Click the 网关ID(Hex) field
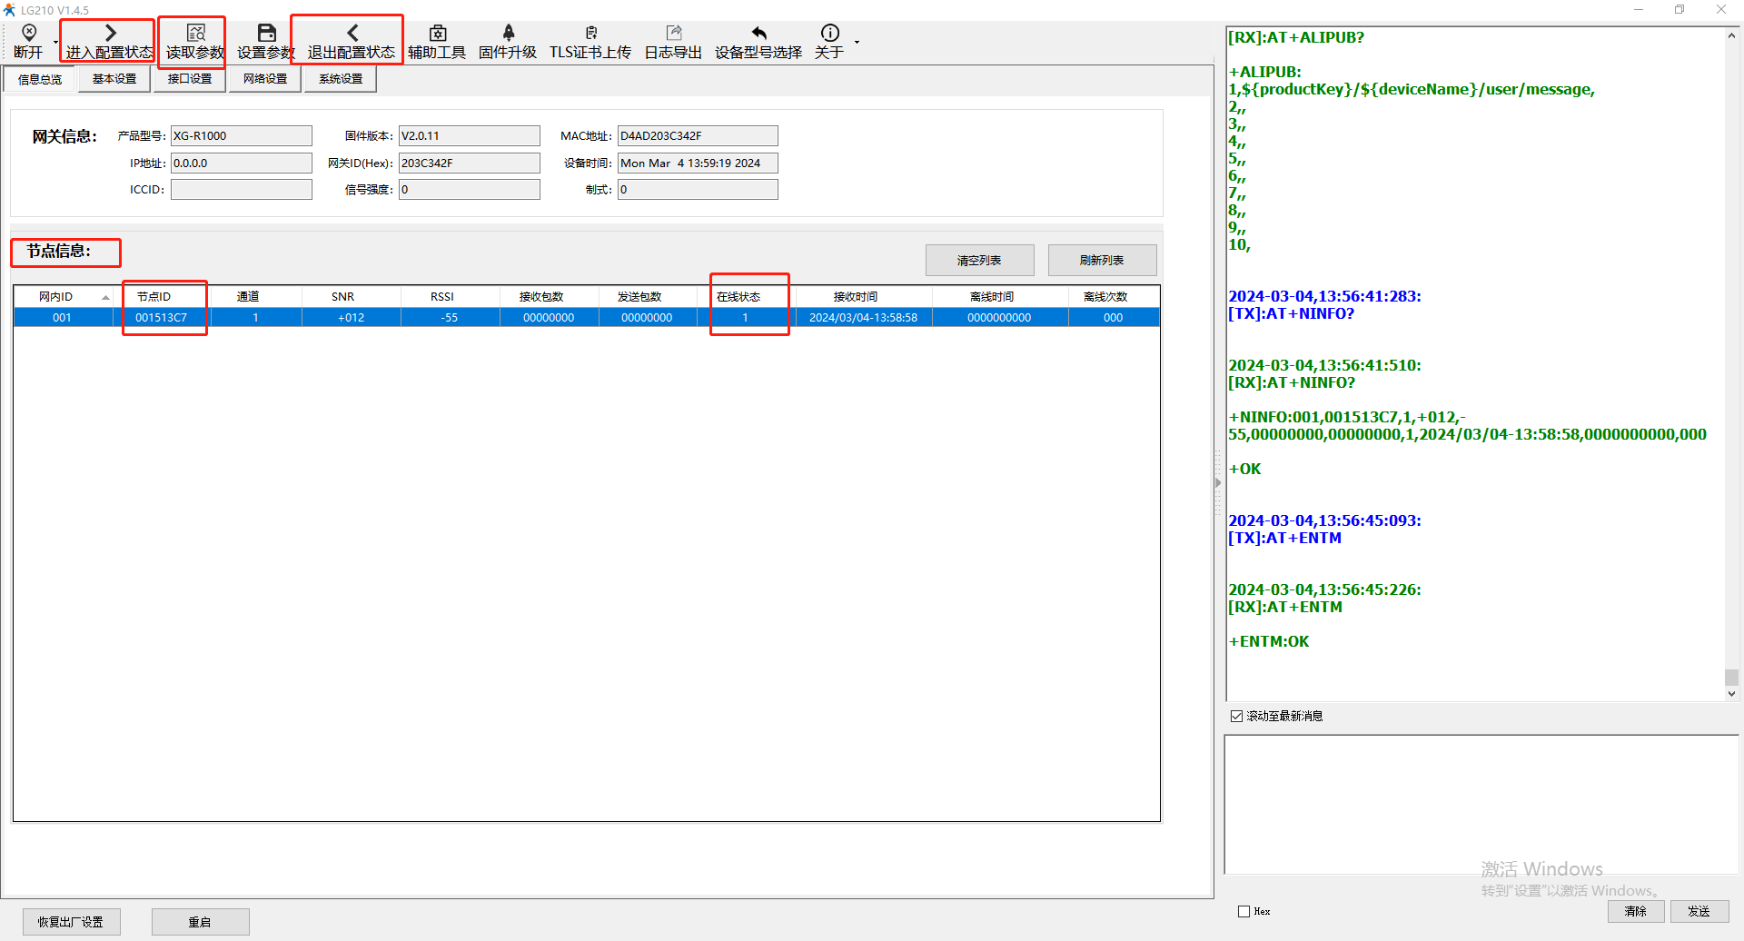Viewport: 1744px width, 941px height. [470, 163]
